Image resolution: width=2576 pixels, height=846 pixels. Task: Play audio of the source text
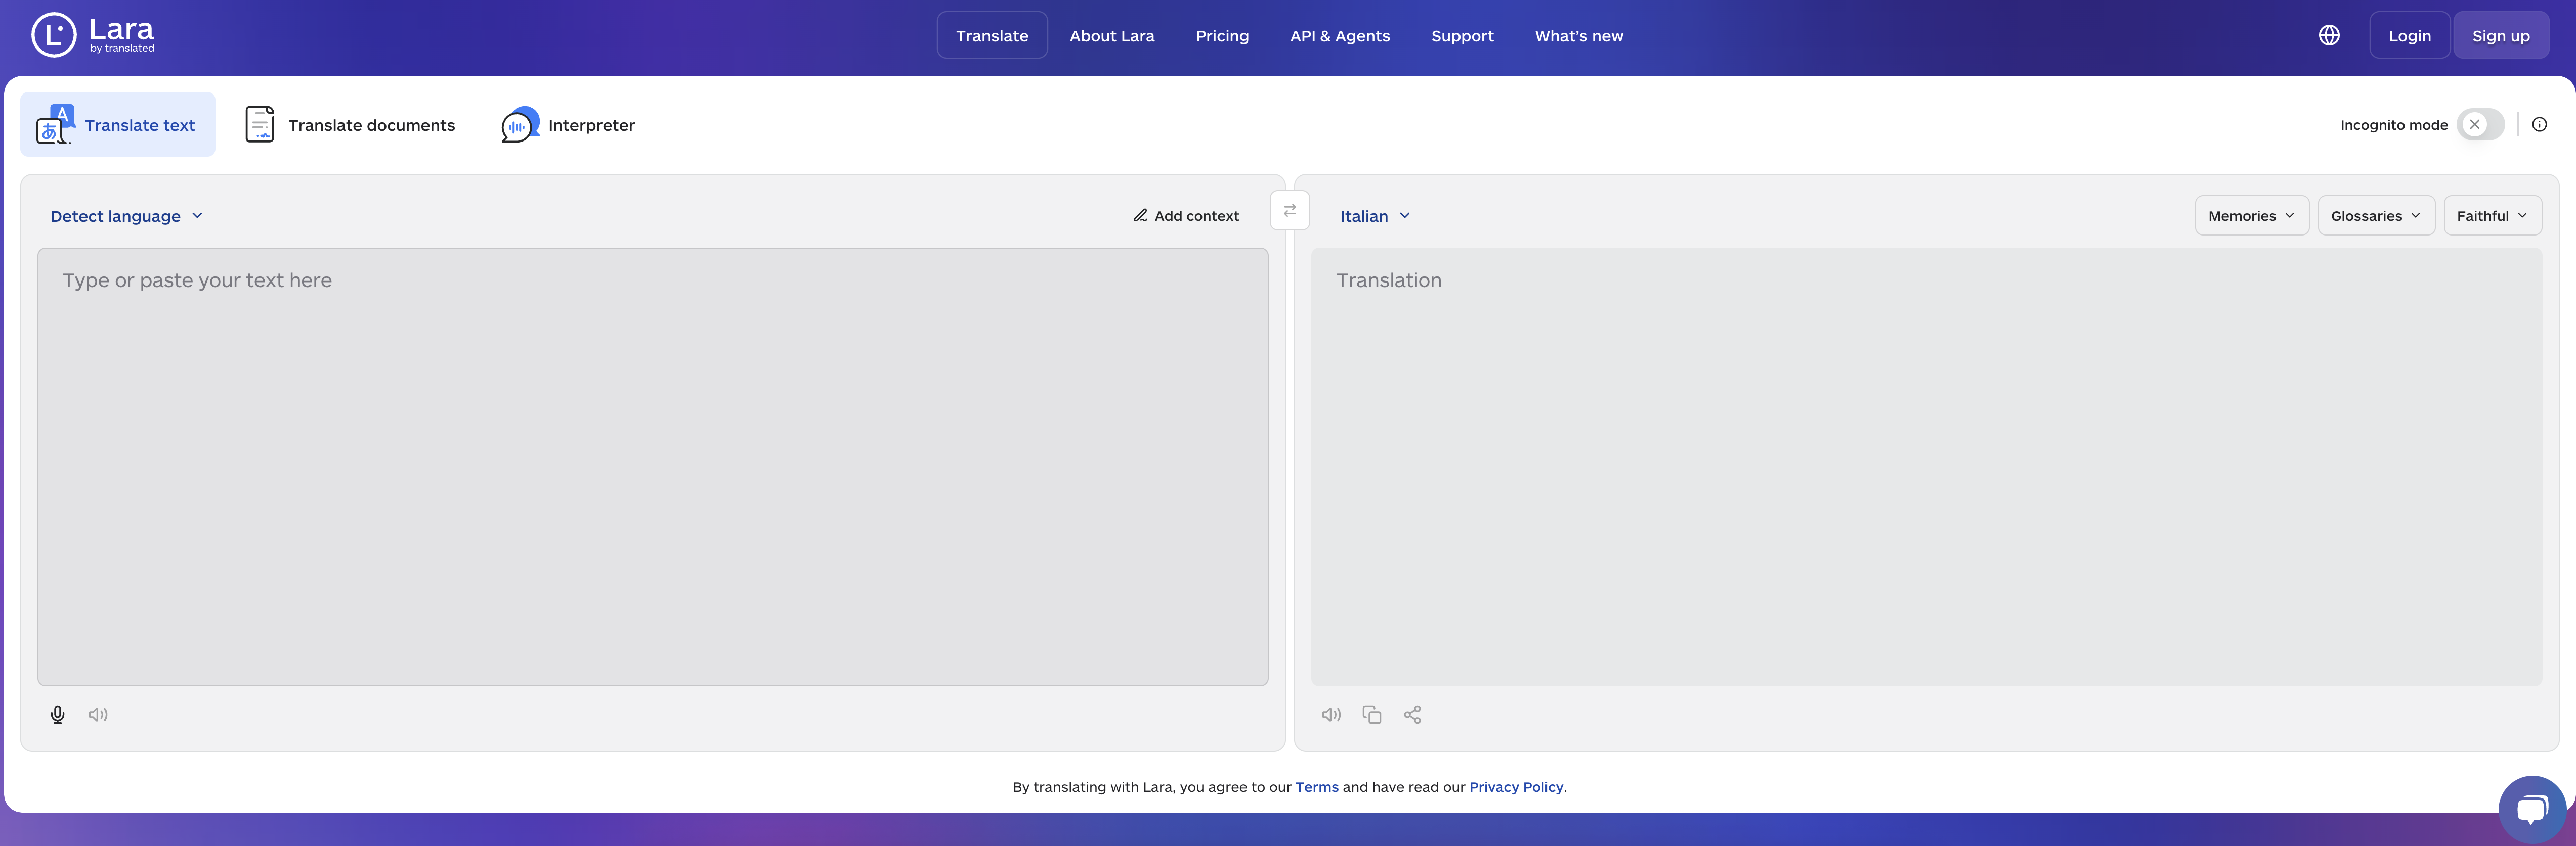(x=98, y=714)
